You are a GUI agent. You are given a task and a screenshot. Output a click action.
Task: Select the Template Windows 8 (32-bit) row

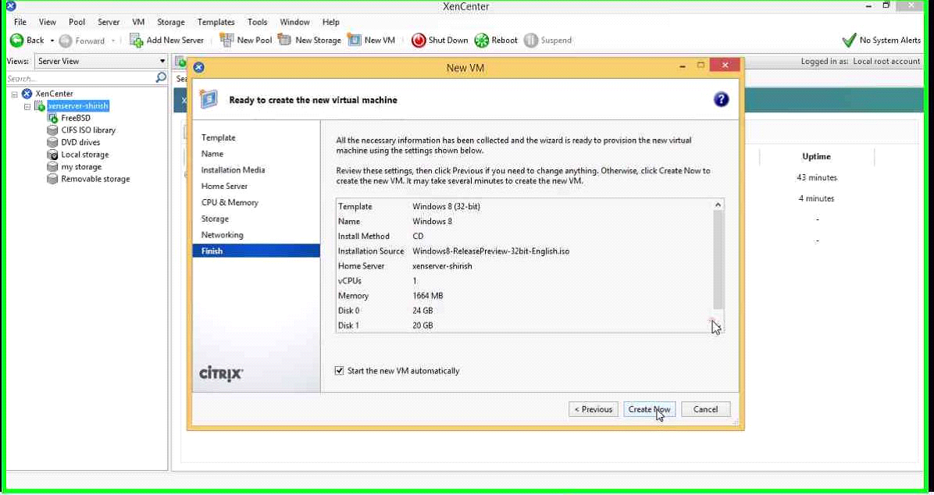point(524,206)
